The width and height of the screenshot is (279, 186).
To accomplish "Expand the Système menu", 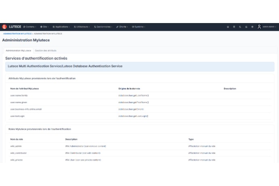I will click(139, 27).
